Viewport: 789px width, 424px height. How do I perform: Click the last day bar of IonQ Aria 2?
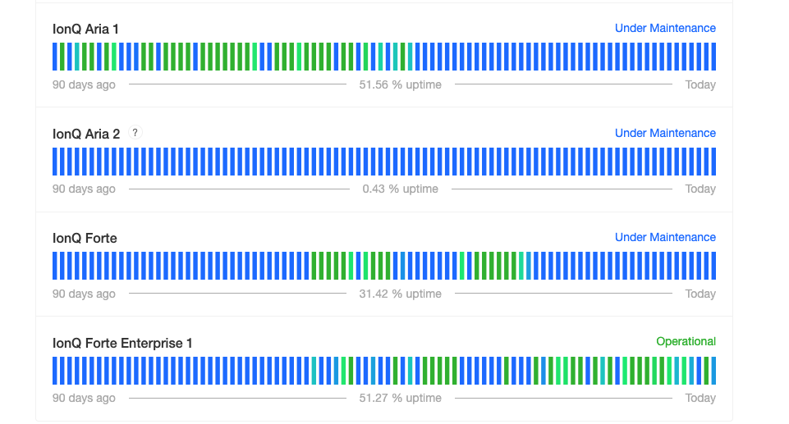(x=713, y=162)
